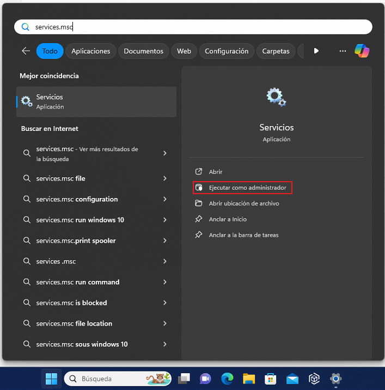The width and height of the screenshot is (385, 390).
Task: Open Microsoft Store from taskbar
Action: click(x=271, y=379)
